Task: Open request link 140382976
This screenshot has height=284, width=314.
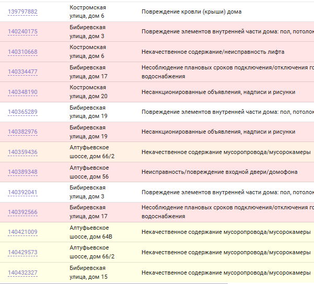Action: 22,132
